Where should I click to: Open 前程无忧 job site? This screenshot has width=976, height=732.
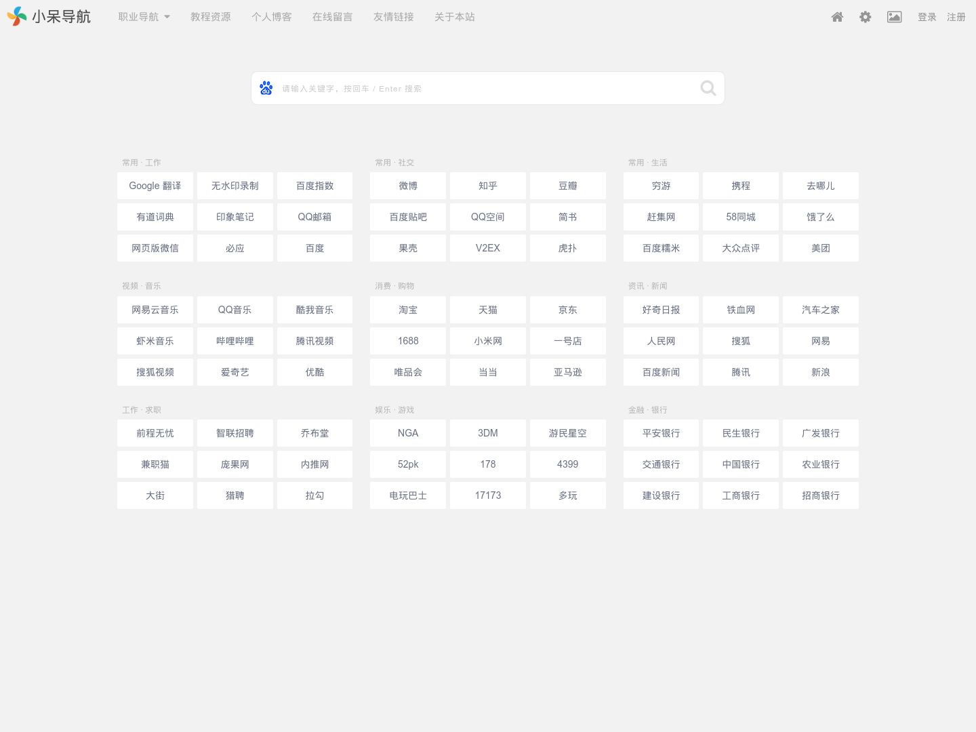155,433
